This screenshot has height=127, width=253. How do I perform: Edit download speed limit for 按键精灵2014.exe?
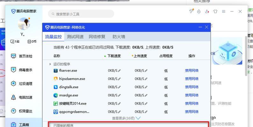click(x=119, y=104)
